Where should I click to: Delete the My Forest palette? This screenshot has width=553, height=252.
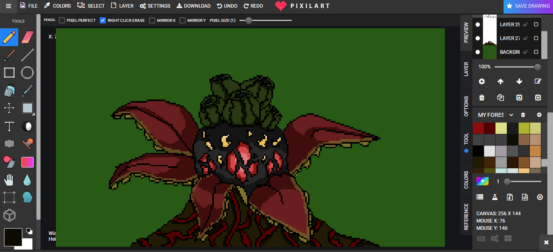pyautogui.click(x=523, y=115)
